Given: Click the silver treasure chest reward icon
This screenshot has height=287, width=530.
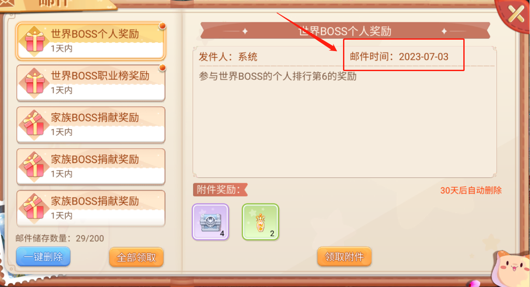Looking at the screenshot, I should tap(211, 222).
